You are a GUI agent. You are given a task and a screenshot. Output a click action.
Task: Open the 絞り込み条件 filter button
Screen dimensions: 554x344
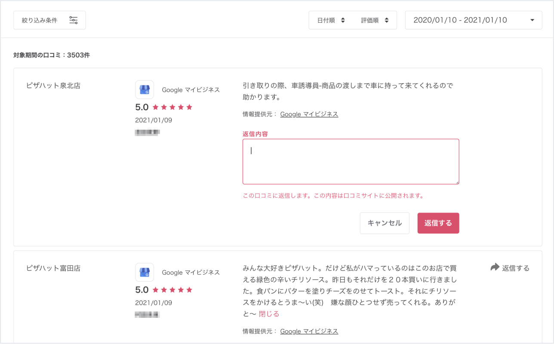(x=49, y=20)
